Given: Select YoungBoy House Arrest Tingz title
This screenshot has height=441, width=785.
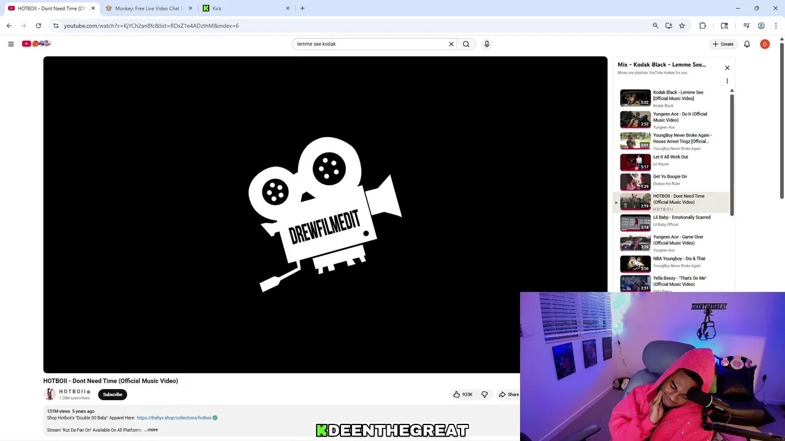Looking at the screenshot, I should coord(682,138).
